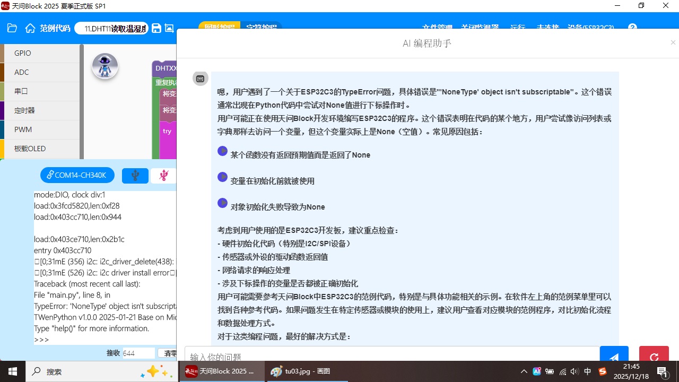The height and width of the screenshot is (382, 679).
Task: Select the 串口 block category
Action: 42,91
